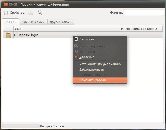Screen dimensions: 166x130
Task: Select the Пароли: login row
Action: pyautogui.click(x=83, y=35)
